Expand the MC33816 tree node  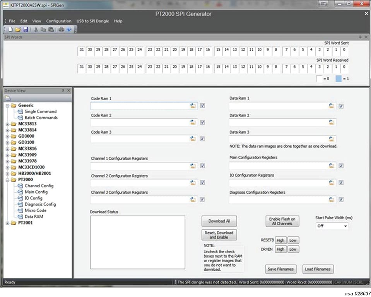tap(8, 148)
